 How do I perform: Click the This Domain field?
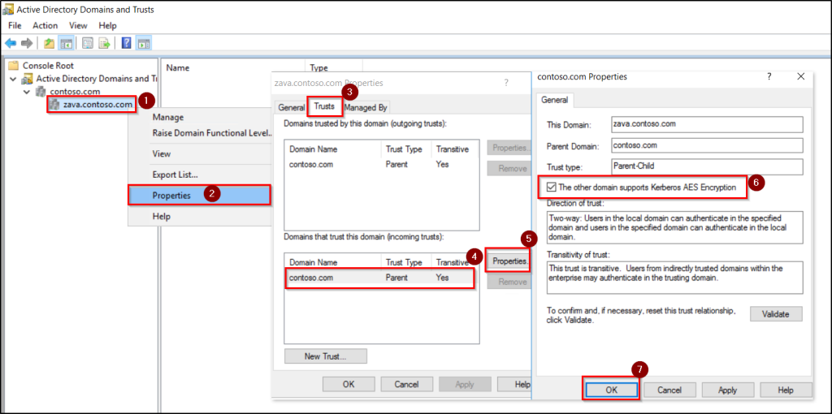coord(707,124)
